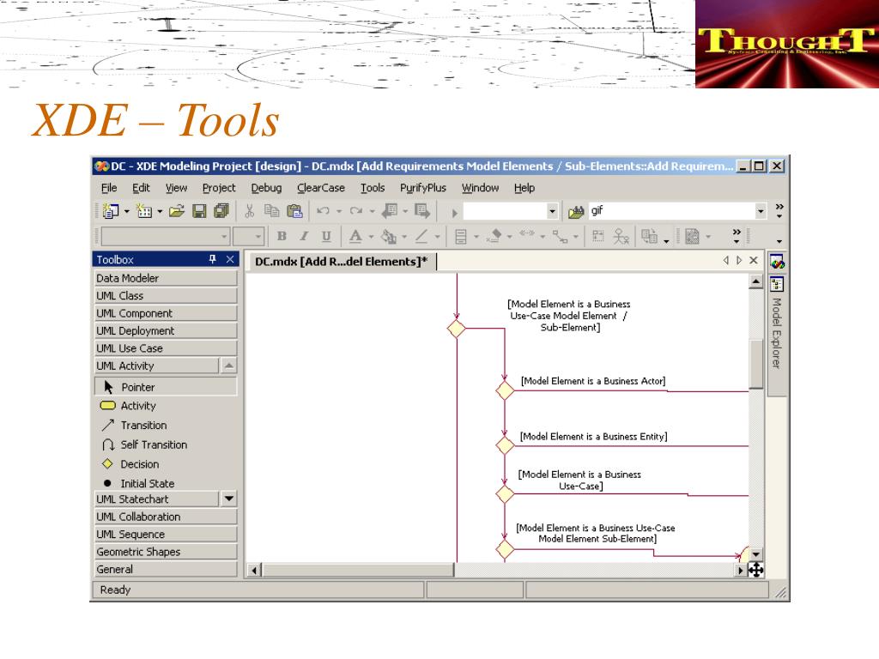Click the Open File folder icon
Screen dimensions: 879x659
[x=177, y=211]
